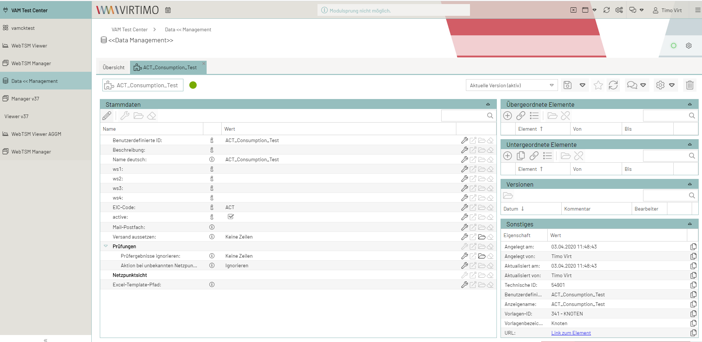Open Viewer v37 in sidebar

[x=46, y=116]
